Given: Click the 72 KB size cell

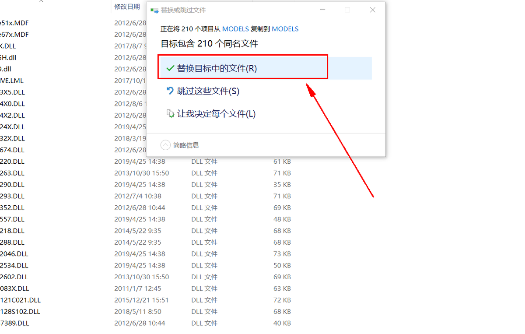Looking at the screenshot, I should click(282, 300).
